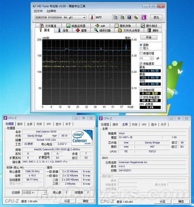Viewport: 194px width, 207px height.
Task: Click 确定 OK in right CPU-Z window
Action: (181, 201)
